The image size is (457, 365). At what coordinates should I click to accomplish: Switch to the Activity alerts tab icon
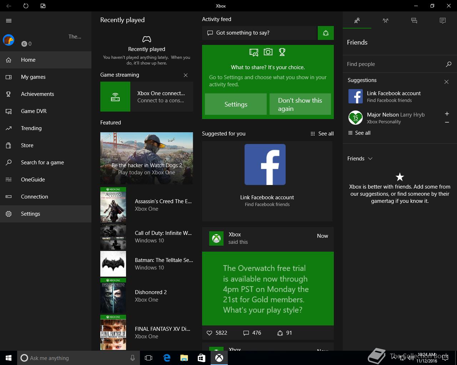443,21
